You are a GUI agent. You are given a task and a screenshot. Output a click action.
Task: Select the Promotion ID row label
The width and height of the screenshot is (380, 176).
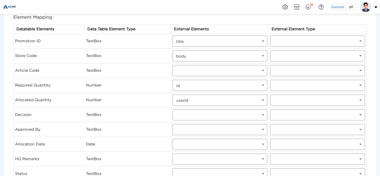tap(28, 41)
